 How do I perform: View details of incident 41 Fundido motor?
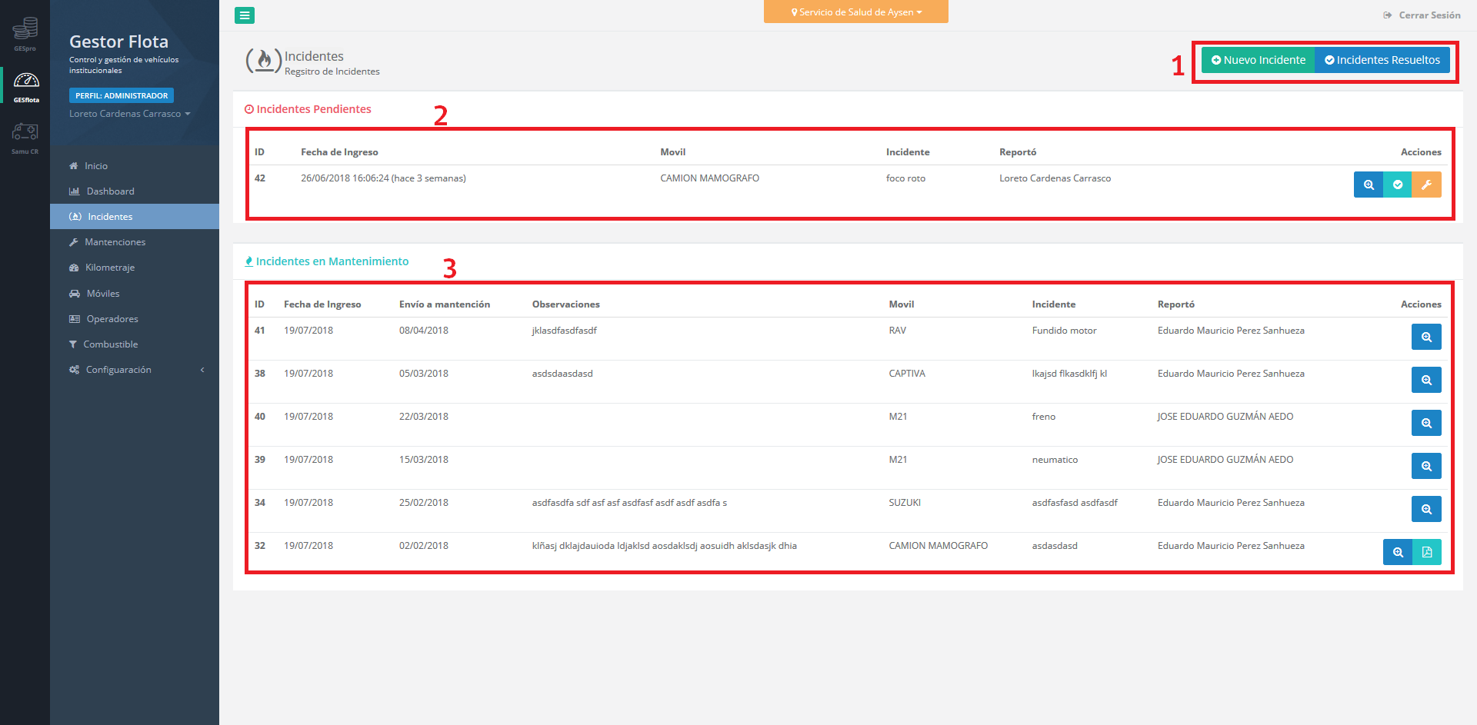coord(1425,337)
